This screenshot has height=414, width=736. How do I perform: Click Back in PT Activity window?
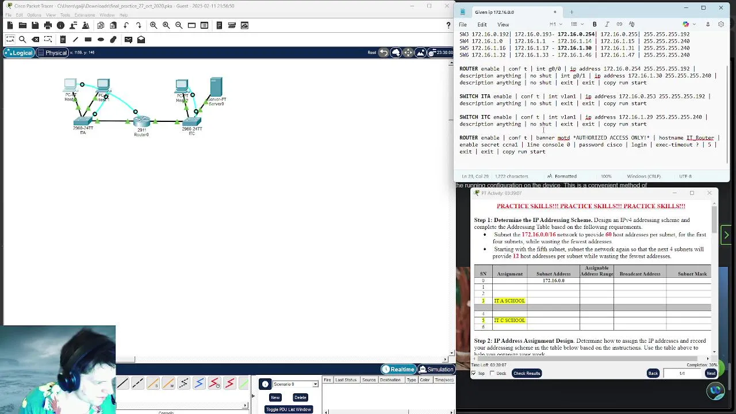[x=653, y=373]
